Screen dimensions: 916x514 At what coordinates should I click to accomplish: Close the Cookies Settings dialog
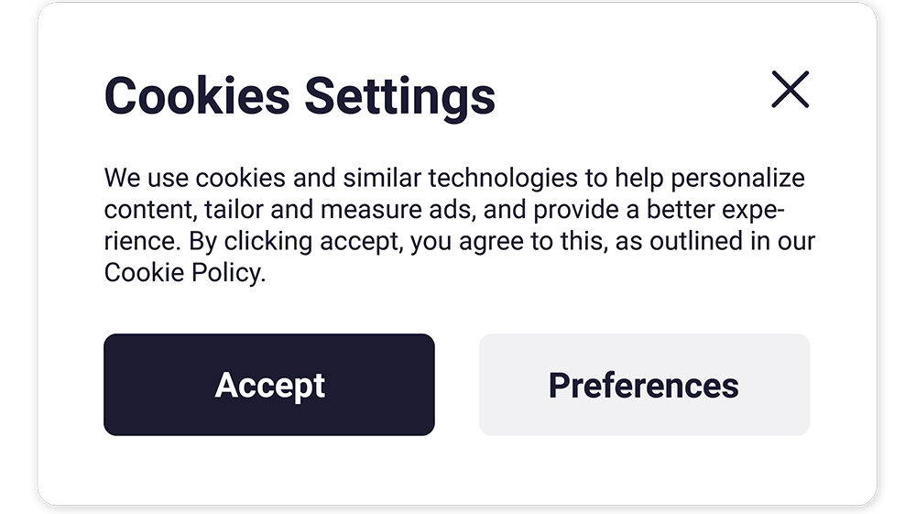tap(790, 90)
